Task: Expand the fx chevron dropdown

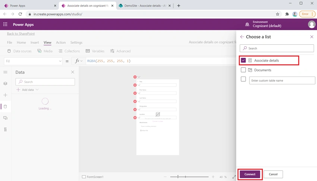Action: (81, 61)
